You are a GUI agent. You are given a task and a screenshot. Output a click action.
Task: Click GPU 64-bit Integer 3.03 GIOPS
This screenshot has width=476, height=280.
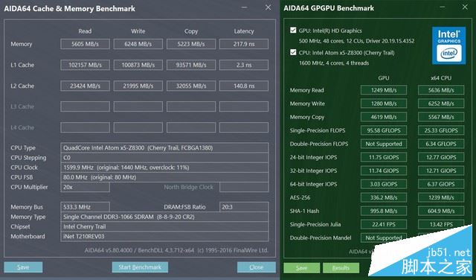384,184
